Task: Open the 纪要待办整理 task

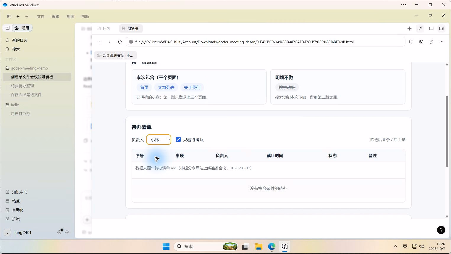Action: (22, 86)
